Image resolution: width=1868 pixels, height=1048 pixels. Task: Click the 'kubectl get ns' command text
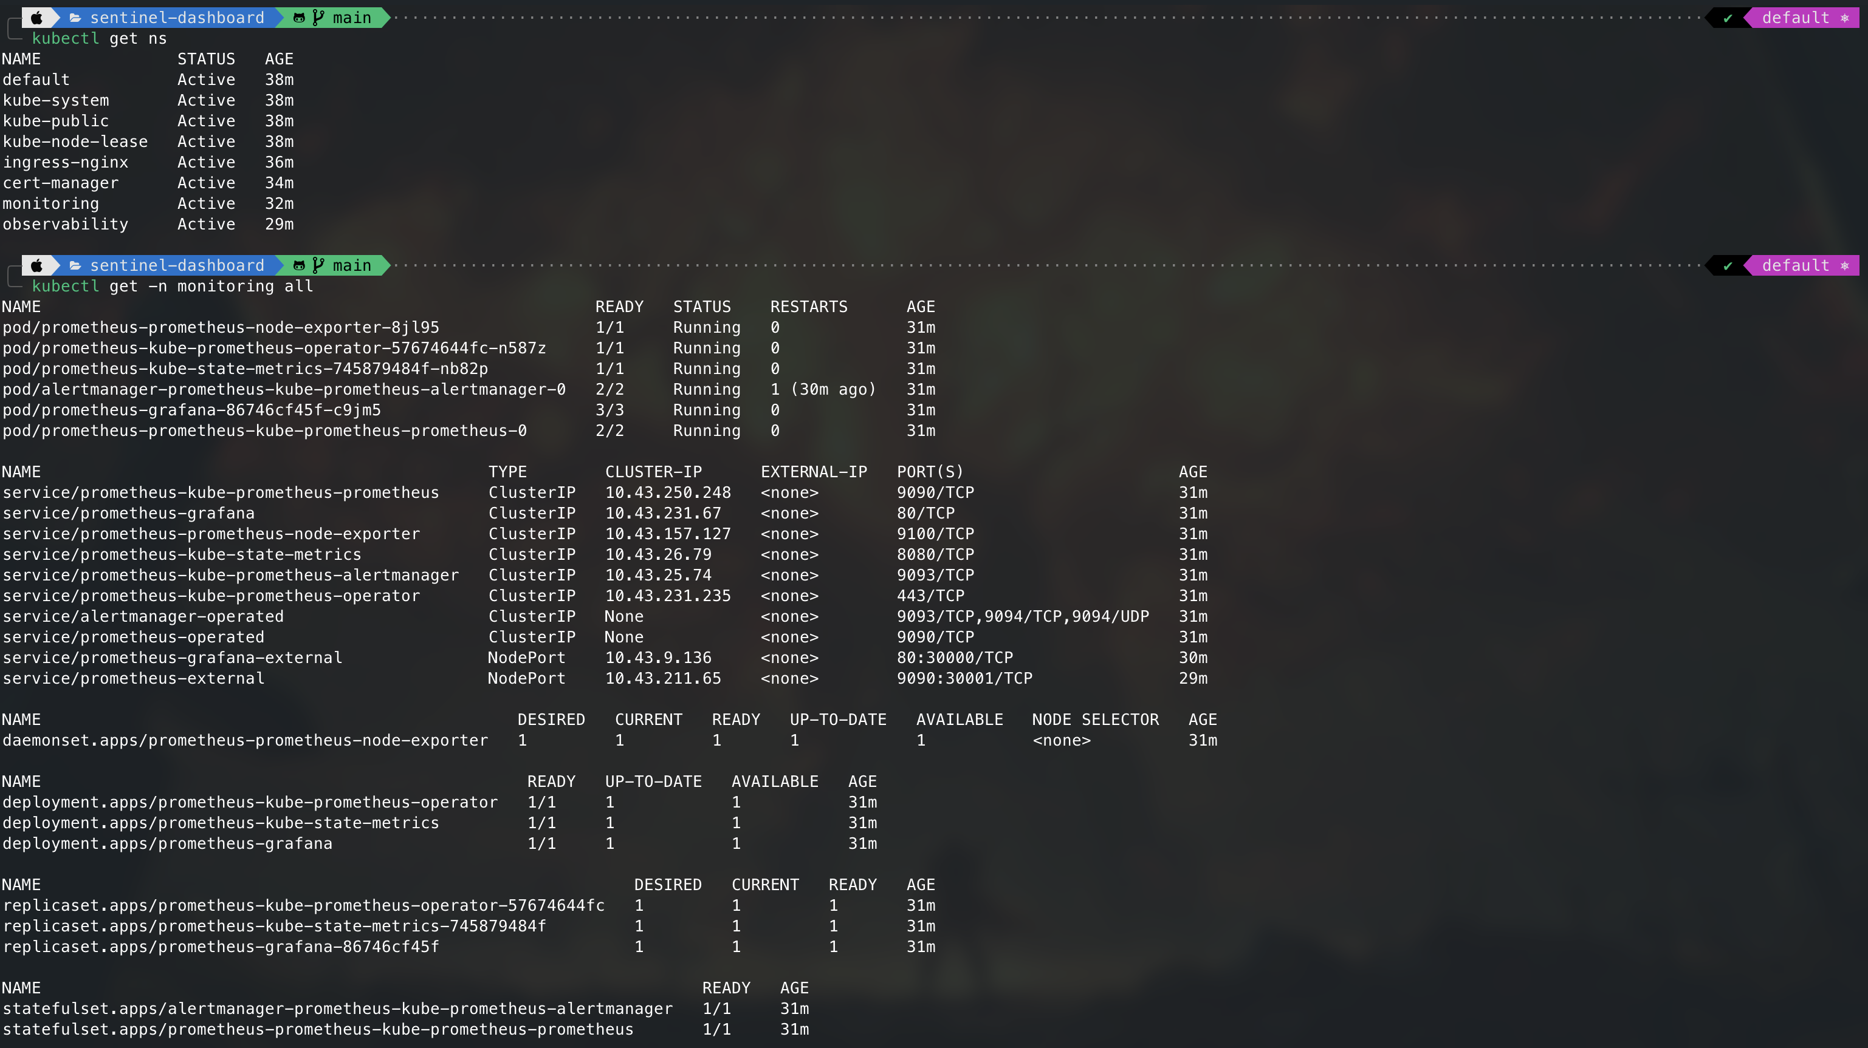[x=99, y=38]
